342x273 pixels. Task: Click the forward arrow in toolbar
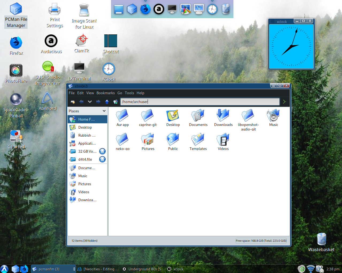(x=98, y=102)
